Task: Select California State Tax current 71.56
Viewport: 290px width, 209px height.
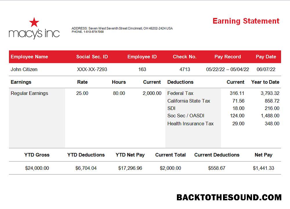Action: pos(238,101)
